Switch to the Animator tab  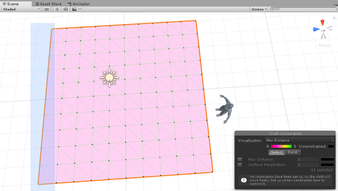[79, 4]
